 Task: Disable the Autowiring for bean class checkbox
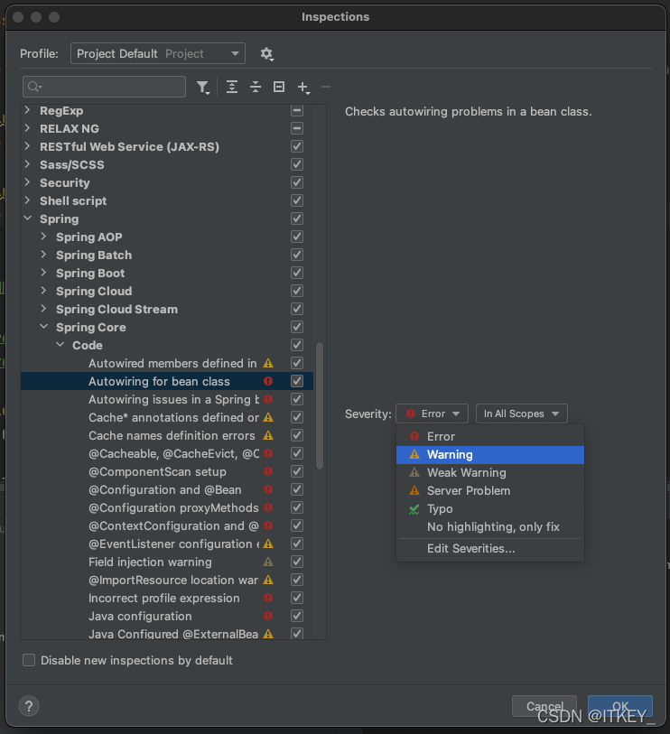coord(297,381)
